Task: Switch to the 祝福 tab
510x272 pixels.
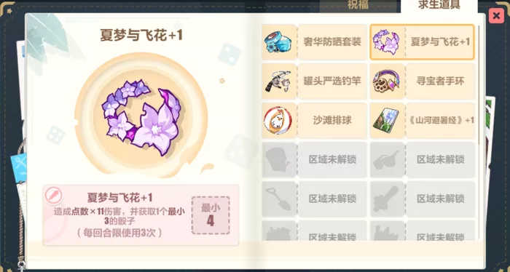Action: pyautogui.click(x=358, y=6)
